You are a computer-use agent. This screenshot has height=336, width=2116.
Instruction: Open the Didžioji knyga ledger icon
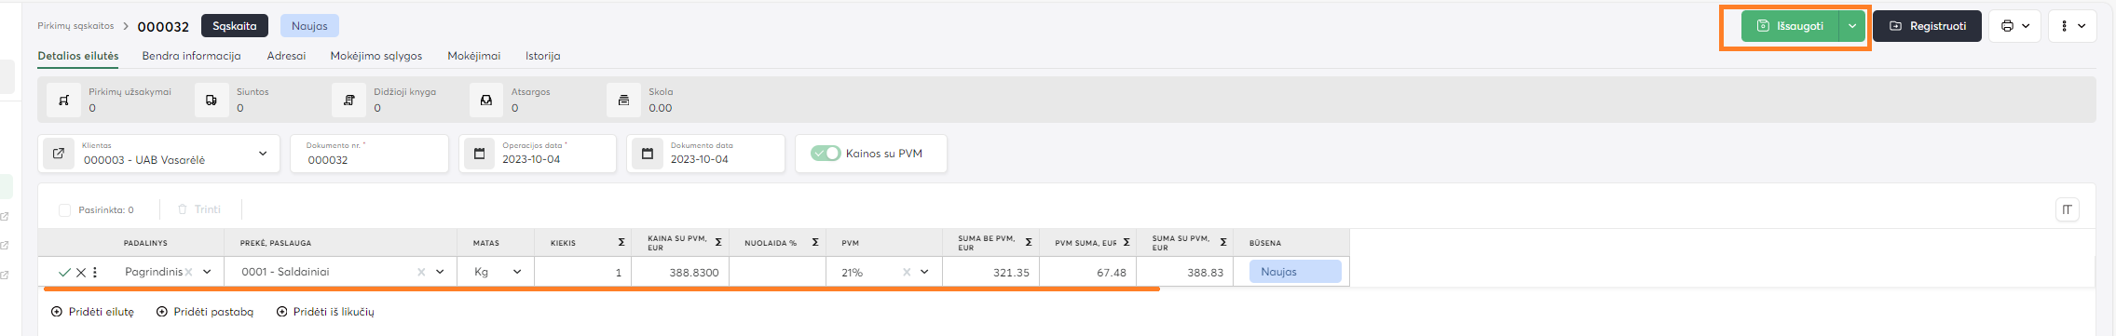(x=348, y=100)
